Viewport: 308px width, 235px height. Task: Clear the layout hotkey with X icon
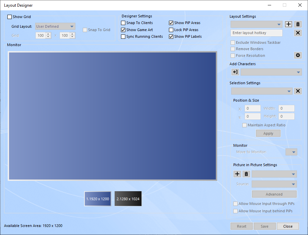pyautogui.click(x=298, y=33)
